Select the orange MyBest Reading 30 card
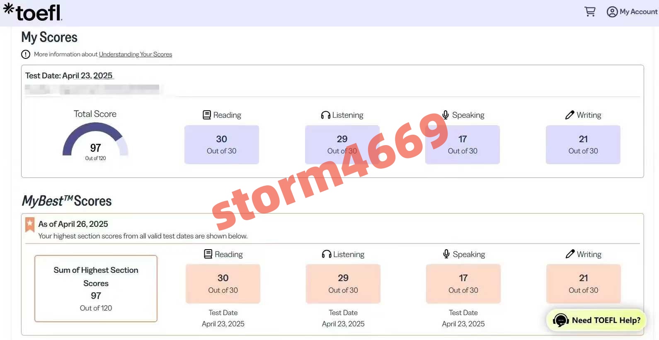659x340 pixels. pos(223,284)
